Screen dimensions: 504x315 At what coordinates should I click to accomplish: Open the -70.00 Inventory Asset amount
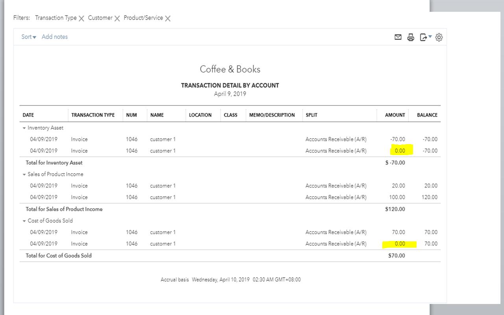point(397,139)
